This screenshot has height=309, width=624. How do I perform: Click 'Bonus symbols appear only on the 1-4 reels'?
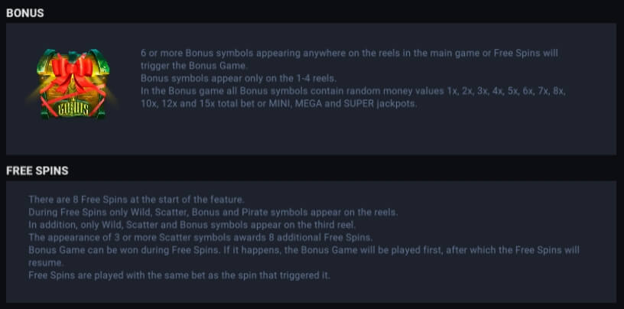(239, 79)
